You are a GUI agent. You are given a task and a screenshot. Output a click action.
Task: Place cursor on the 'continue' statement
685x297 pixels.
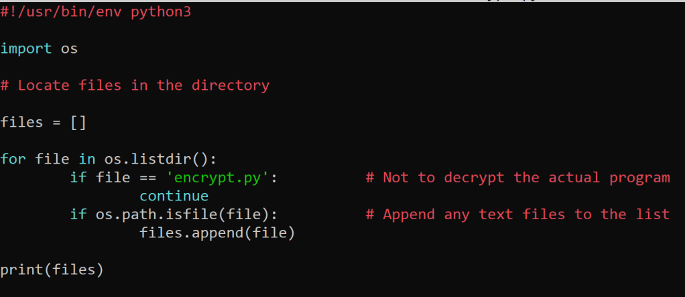coord(174,196)
